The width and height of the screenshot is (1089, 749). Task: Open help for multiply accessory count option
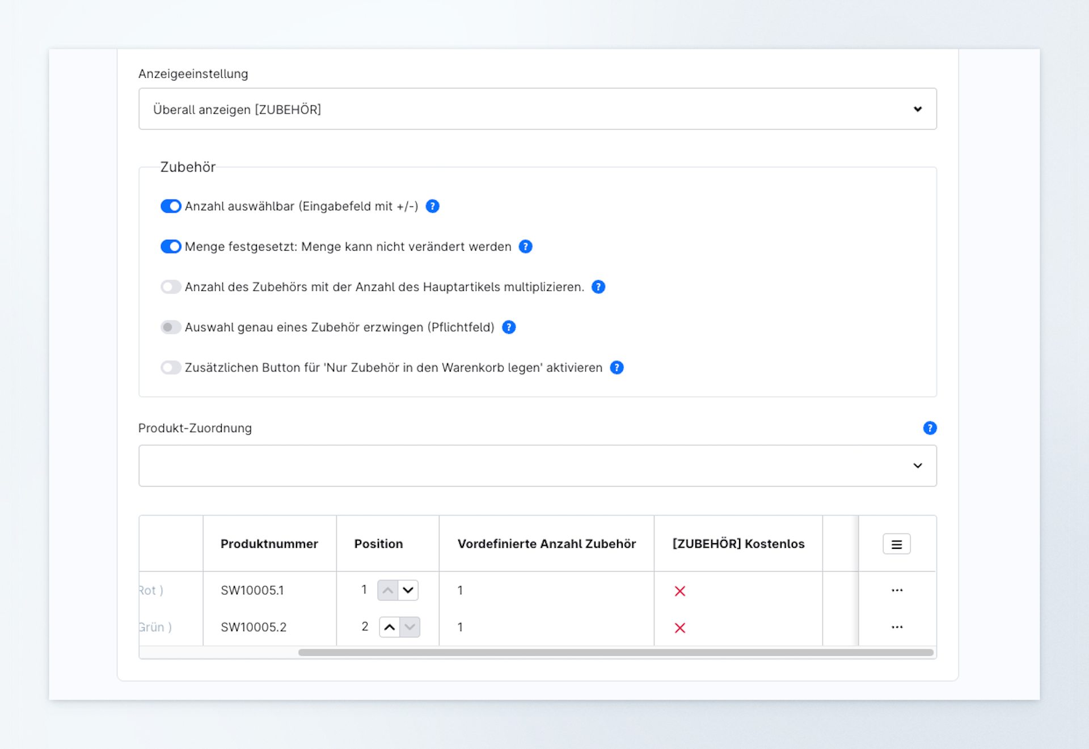click(598, 287)
